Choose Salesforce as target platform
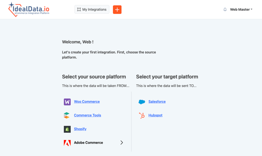The width and height of the screenshot is (262, 156). tap(157, 102)
